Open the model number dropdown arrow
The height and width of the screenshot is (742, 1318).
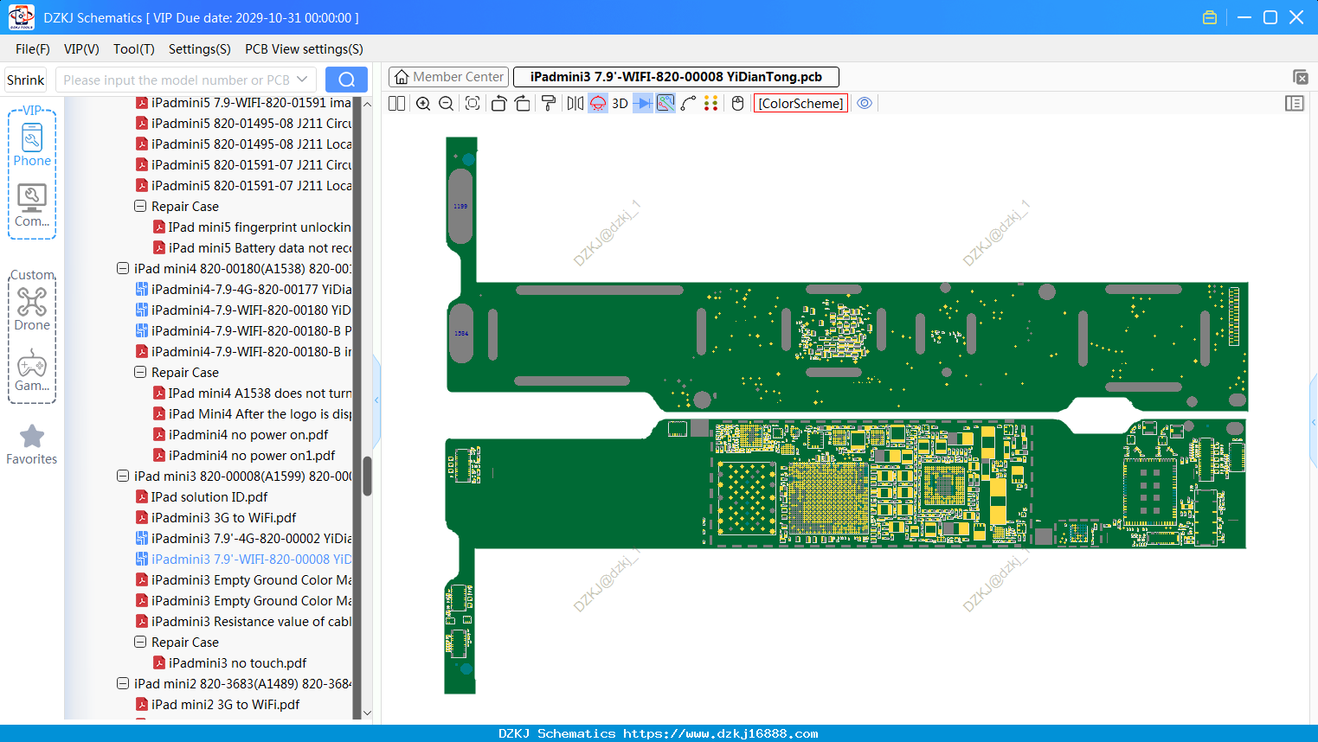(x=302, y=80)
